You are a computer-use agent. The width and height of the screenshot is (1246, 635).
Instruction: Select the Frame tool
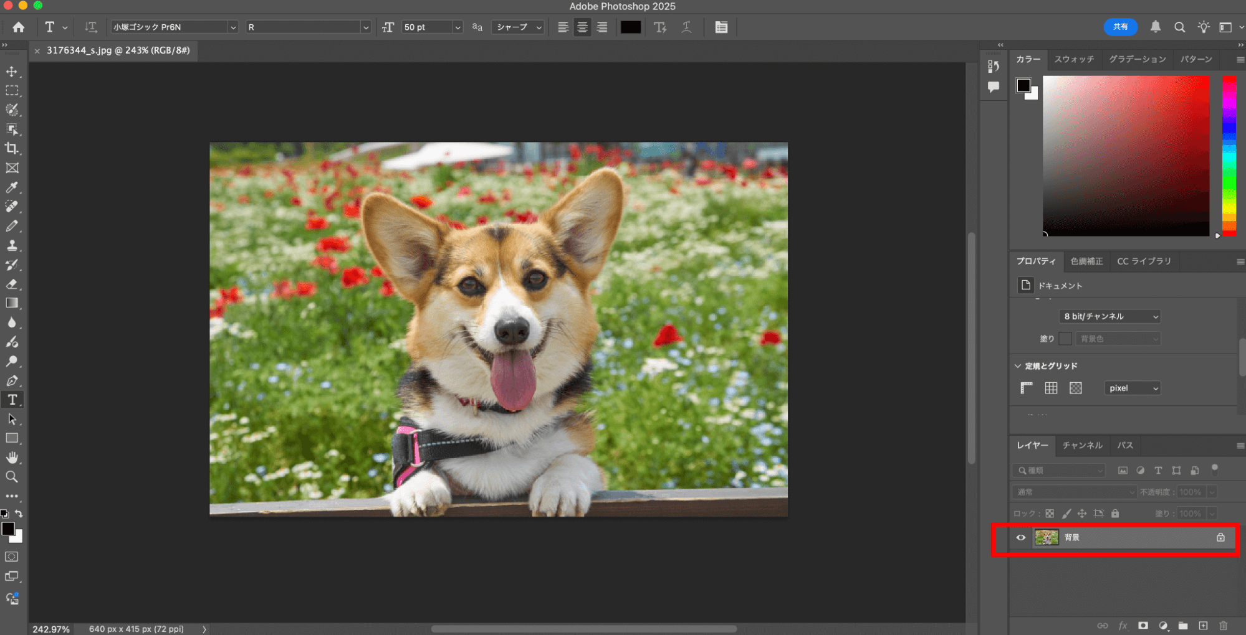[12, 167]
